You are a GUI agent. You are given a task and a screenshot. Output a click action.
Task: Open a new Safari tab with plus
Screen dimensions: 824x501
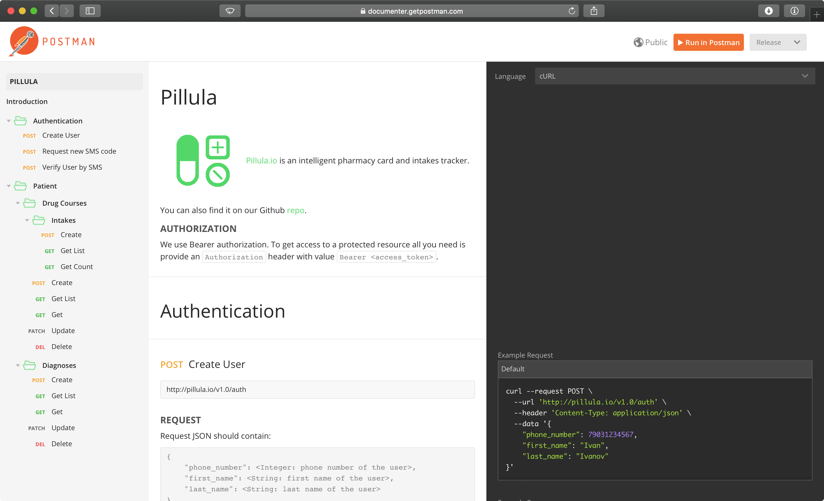coord(816,15)
